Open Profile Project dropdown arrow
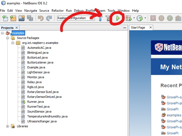 [x=145, y=18]
